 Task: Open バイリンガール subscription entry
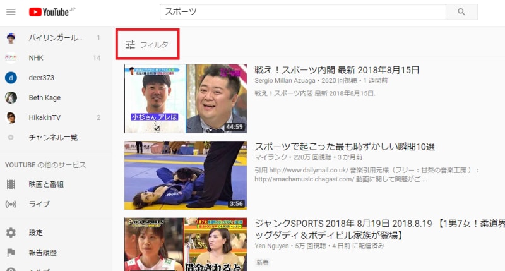(56, 38)
